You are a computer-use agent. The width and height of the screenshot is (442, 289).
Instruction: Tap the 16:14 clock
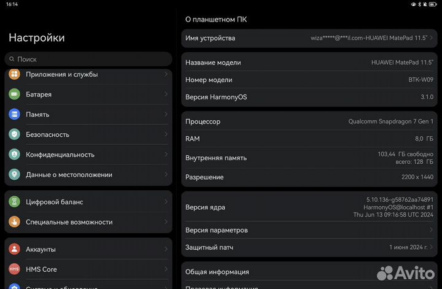tap(12, 4)
